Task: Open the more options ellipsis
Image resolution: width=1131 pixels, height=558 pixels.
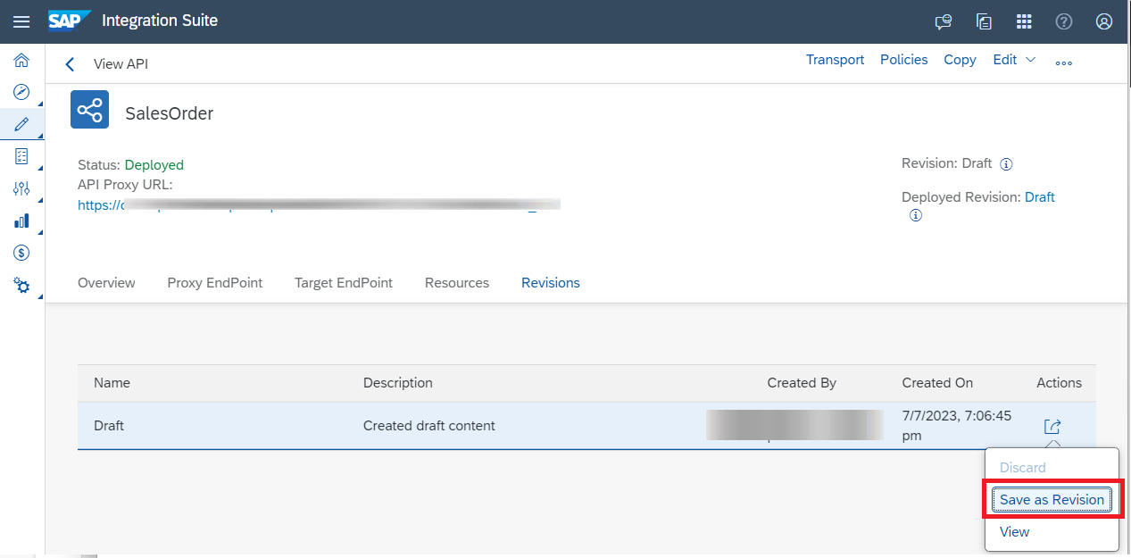Action: (1064, 63)
